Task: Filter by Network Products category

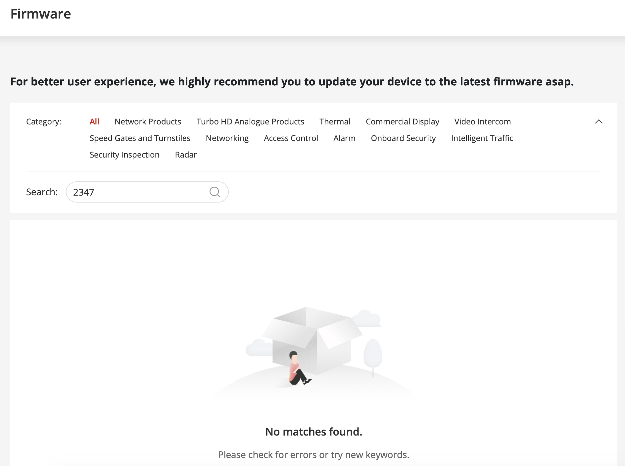Action: [x=148, y=121]
